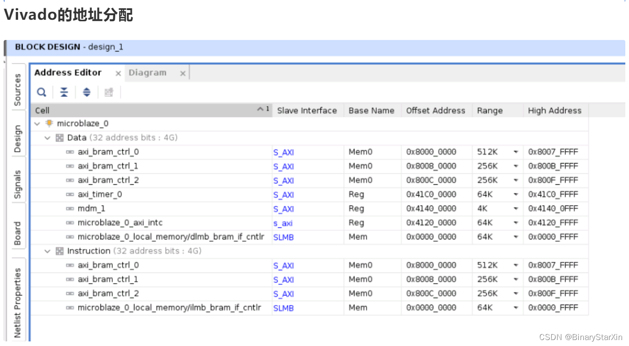Click the Slave Interface column header

click(x=307, y=110)
